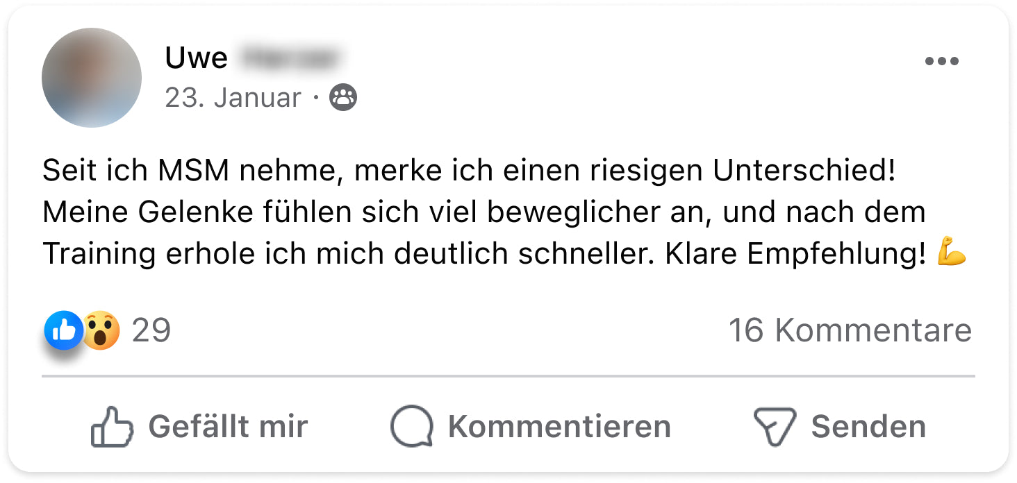Click the post date 23. Januar
This screenshot has height=483, width=1017.
(x=233, y=98)
